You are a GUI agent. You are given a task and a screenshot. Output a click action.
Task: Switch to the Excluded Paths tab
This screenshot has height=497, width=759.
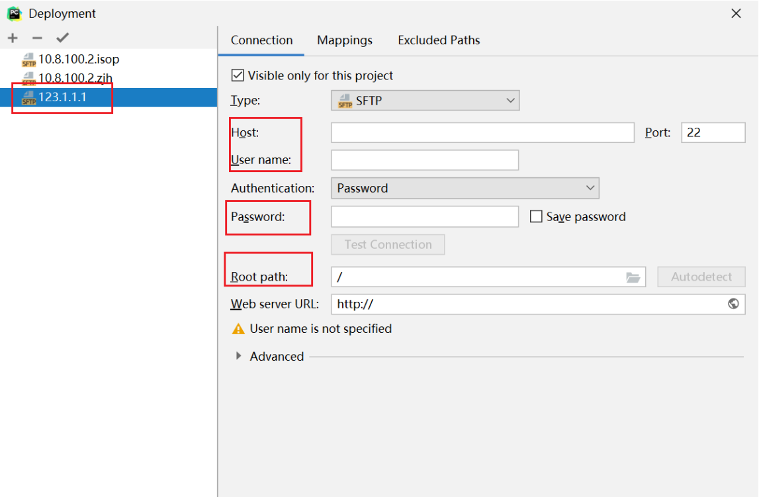[x=439, y=40]
